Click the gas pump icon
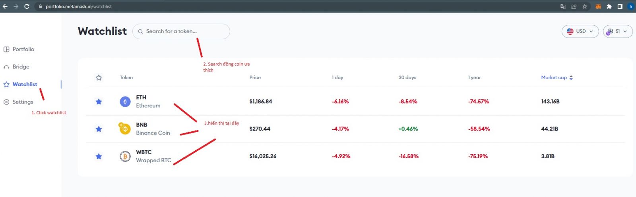The width and height of the screenshot is (636, 197). [610, 31]
